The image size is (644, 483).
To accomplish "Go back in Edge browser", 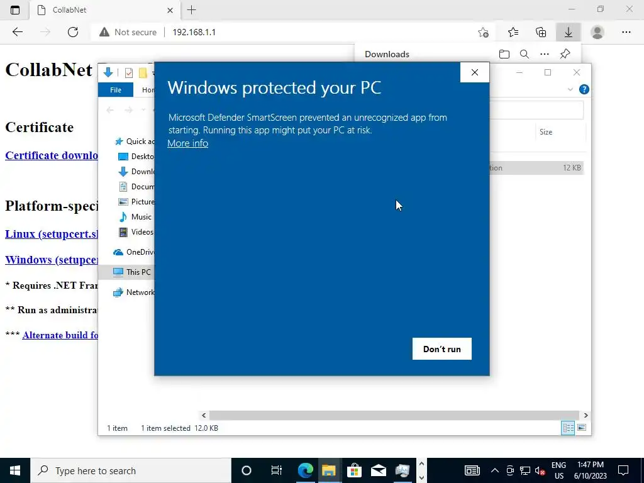I will pyautogui.click(x=17, y=32).
